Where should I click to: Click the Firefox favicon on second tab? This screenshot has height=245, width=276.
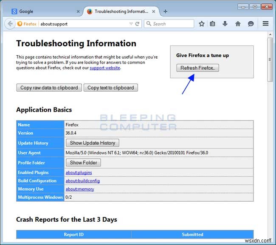(90, 11)
